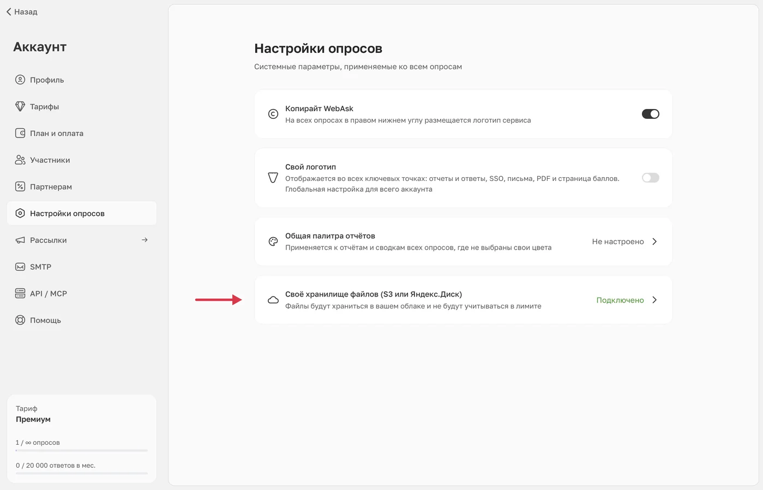Click the Свой логотип setting title

point(310,167)
